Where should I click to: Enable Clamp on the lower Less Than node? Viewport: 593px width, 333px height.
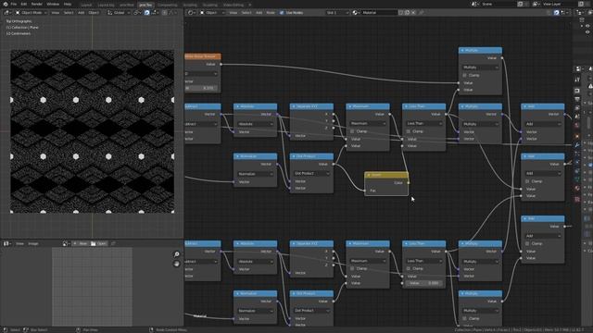click(409, 268)
